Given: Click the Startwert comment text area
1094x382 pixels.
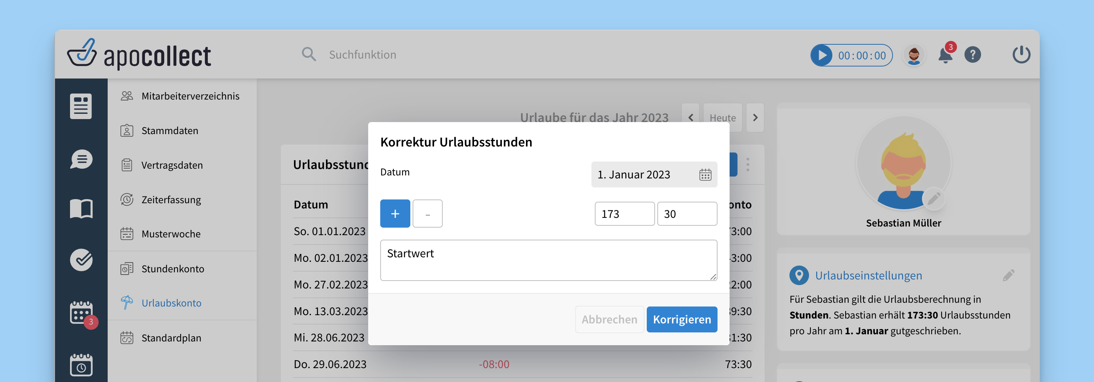Looking at the screenshot, I should [x=548, y=260].
